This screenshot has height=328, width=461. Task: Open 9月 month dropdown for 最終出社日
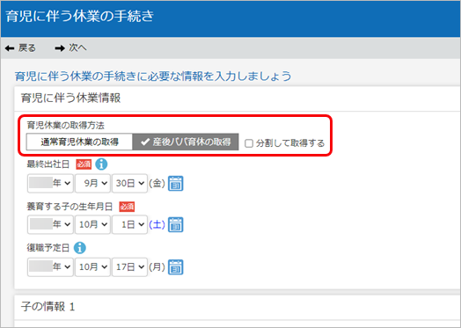point(92,184)
